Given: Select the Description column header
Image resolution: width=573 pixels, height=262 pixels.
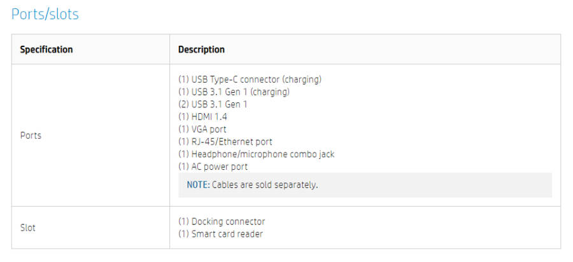Looking at the screenshot, I should (x=201, y=50).
